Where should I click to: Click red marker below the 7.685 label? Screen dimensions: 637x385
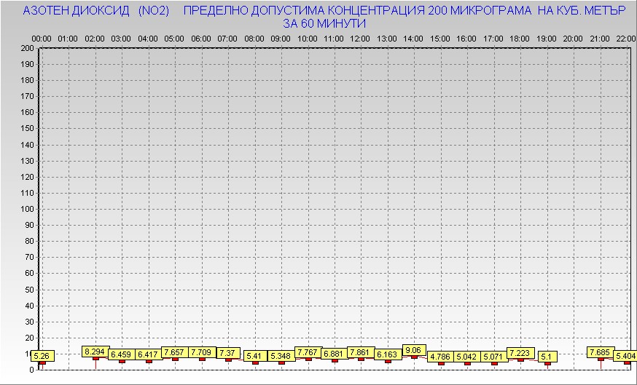tap(601, 359)
